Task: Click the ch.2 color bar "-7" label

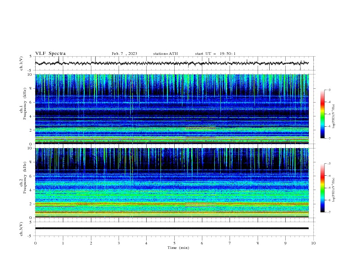Action: pos(329,212)
